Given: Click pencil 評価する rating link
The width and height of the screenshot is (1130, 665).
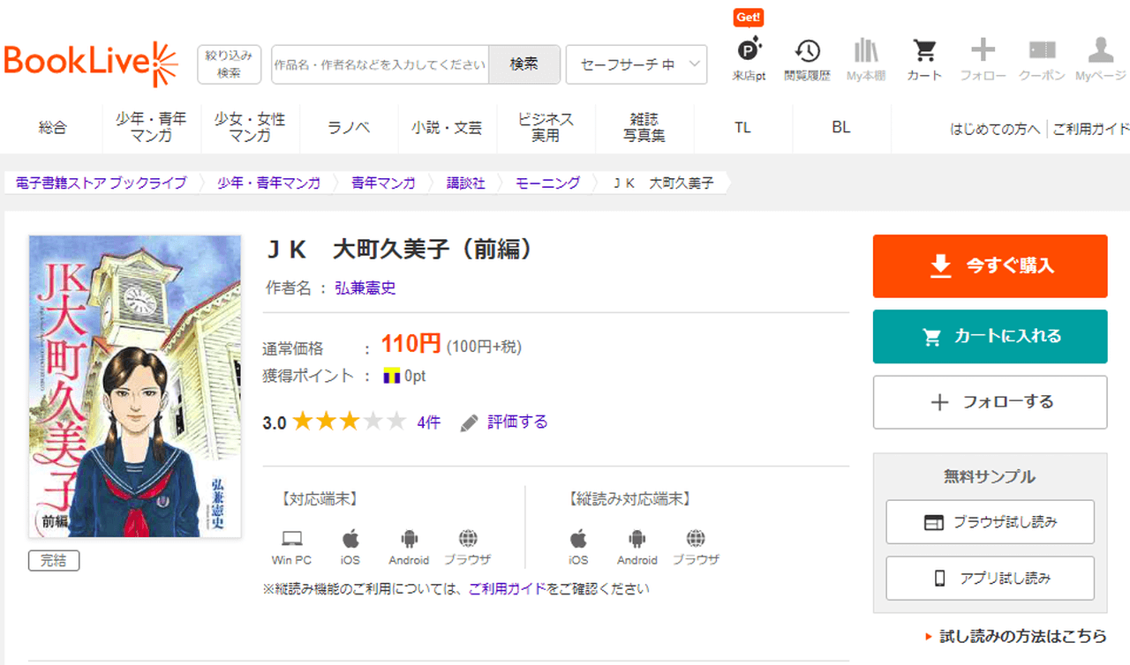Looking at the screenshot, I should pyautogui.click(x=505, y=422).
